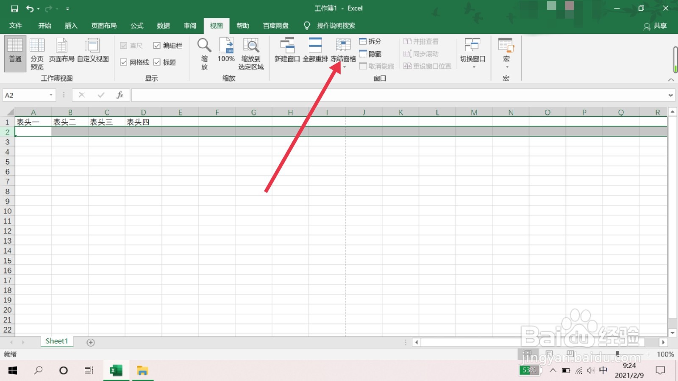Open a New Window (新建窗口)
The width and height of the screenshot is (678, 381).
coord(287,50)
